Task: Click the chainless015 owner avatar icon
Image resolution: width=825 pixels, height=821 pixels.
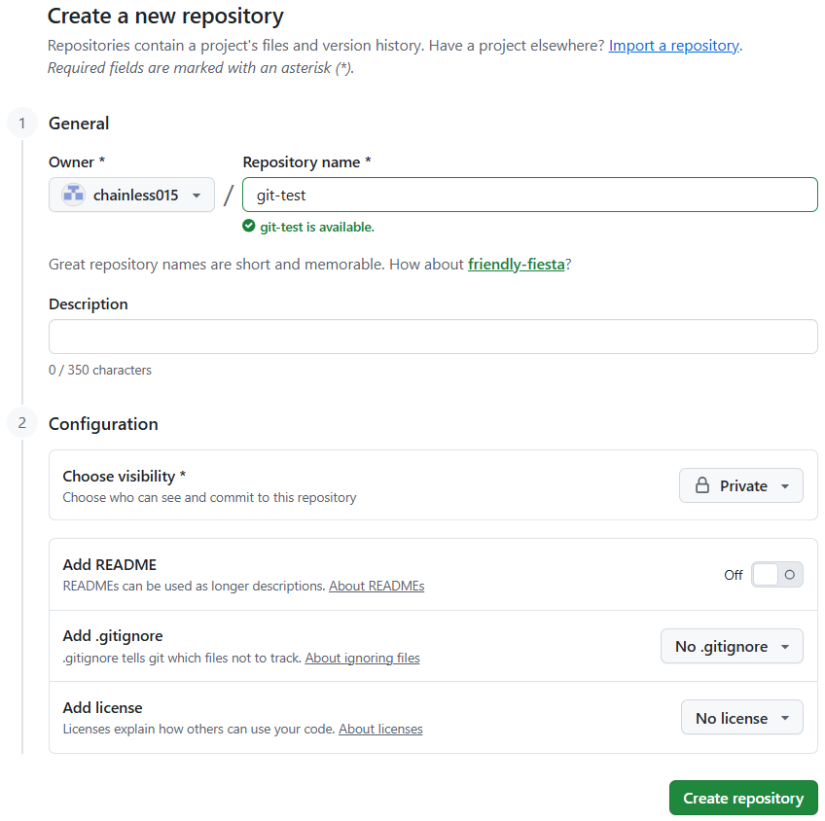Action: [74, 196]
